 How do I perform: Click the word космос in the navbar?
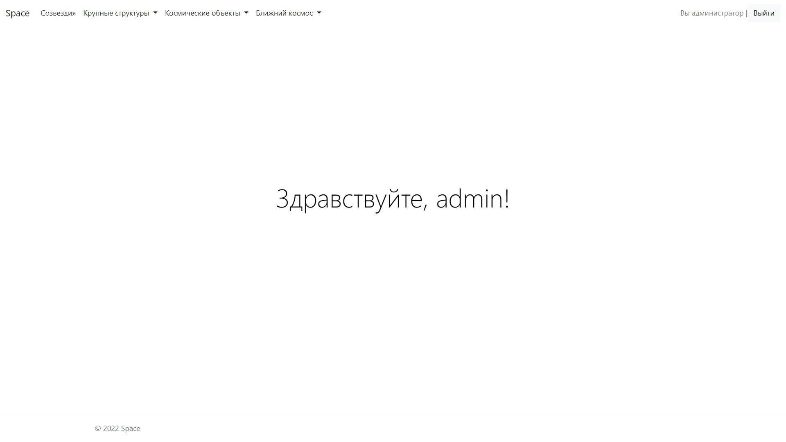(301, 13)
